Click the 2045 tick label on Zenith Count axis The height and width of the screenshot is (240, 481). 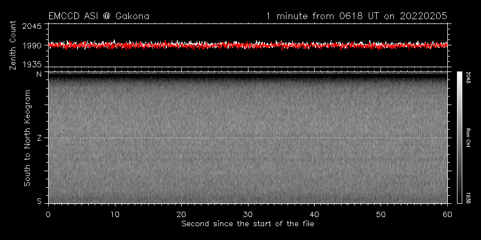point(32,26)
